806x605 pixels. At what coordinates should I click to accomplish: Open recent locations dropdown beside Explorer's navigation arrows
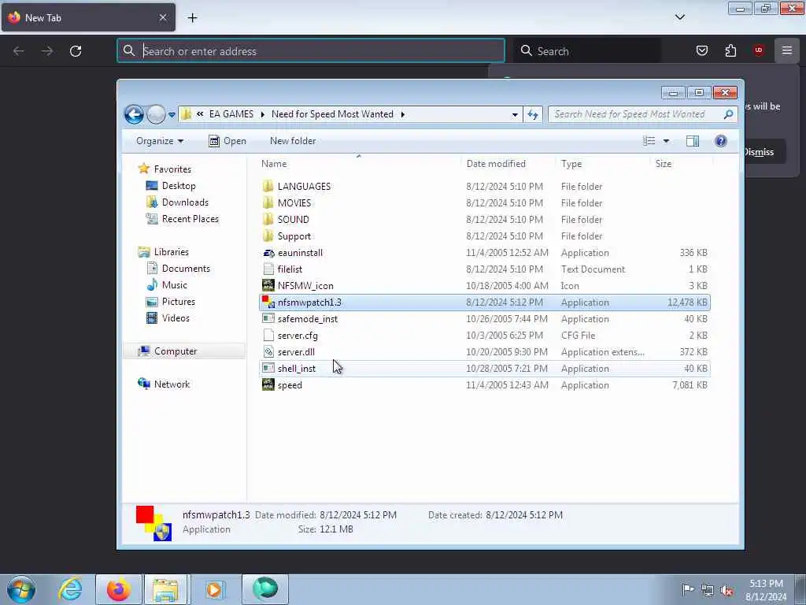pos(172,115)
